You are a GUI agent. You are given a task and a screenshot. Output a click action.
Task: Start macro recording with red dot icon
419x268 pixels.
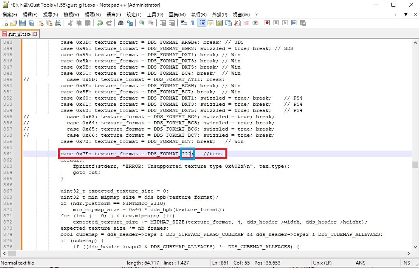pyautogui.click(x=267, y=23)
